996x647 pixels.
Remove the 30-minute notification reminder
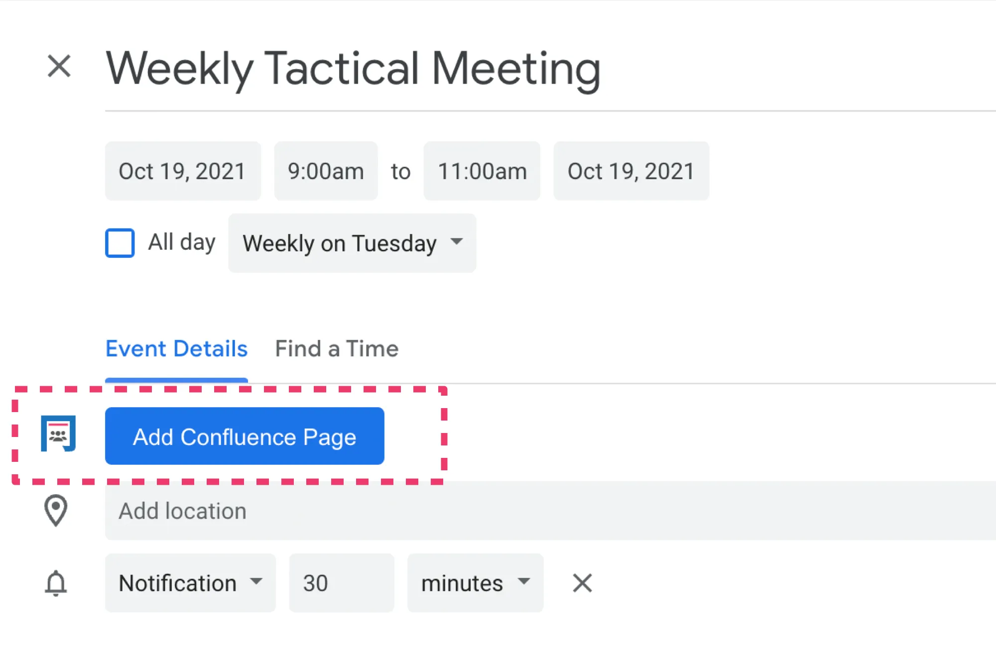click(x=581, y=583)
